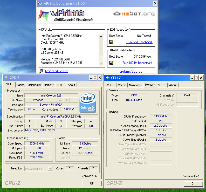This screenshot has width=206, height=192.
Task: Click the Instructions value MMX, SSE, SSE2, SSE3
Action: coord(61,130)
